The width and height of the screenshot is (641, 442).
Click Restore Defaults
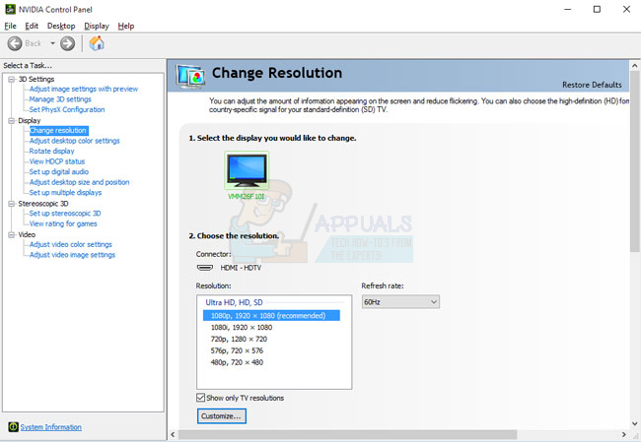(592, 85)
